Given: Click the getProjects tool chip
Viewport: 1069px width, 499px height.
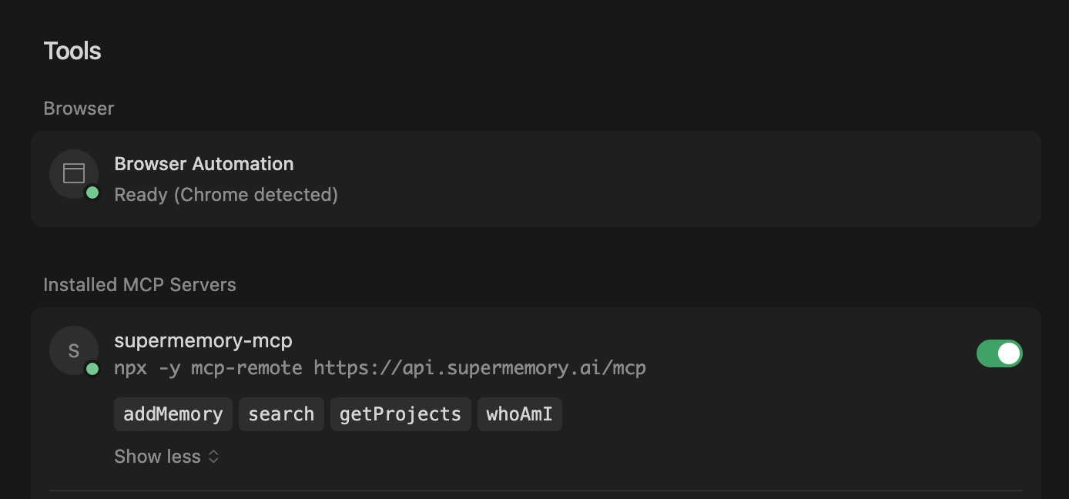Looking at the screenshot, I should click(400, 414).
